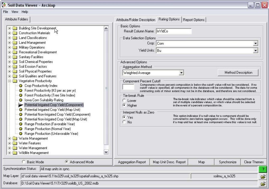
Task: Open the Yield Units dropdown
Action: pyautogui.click(x=255, y=50)
